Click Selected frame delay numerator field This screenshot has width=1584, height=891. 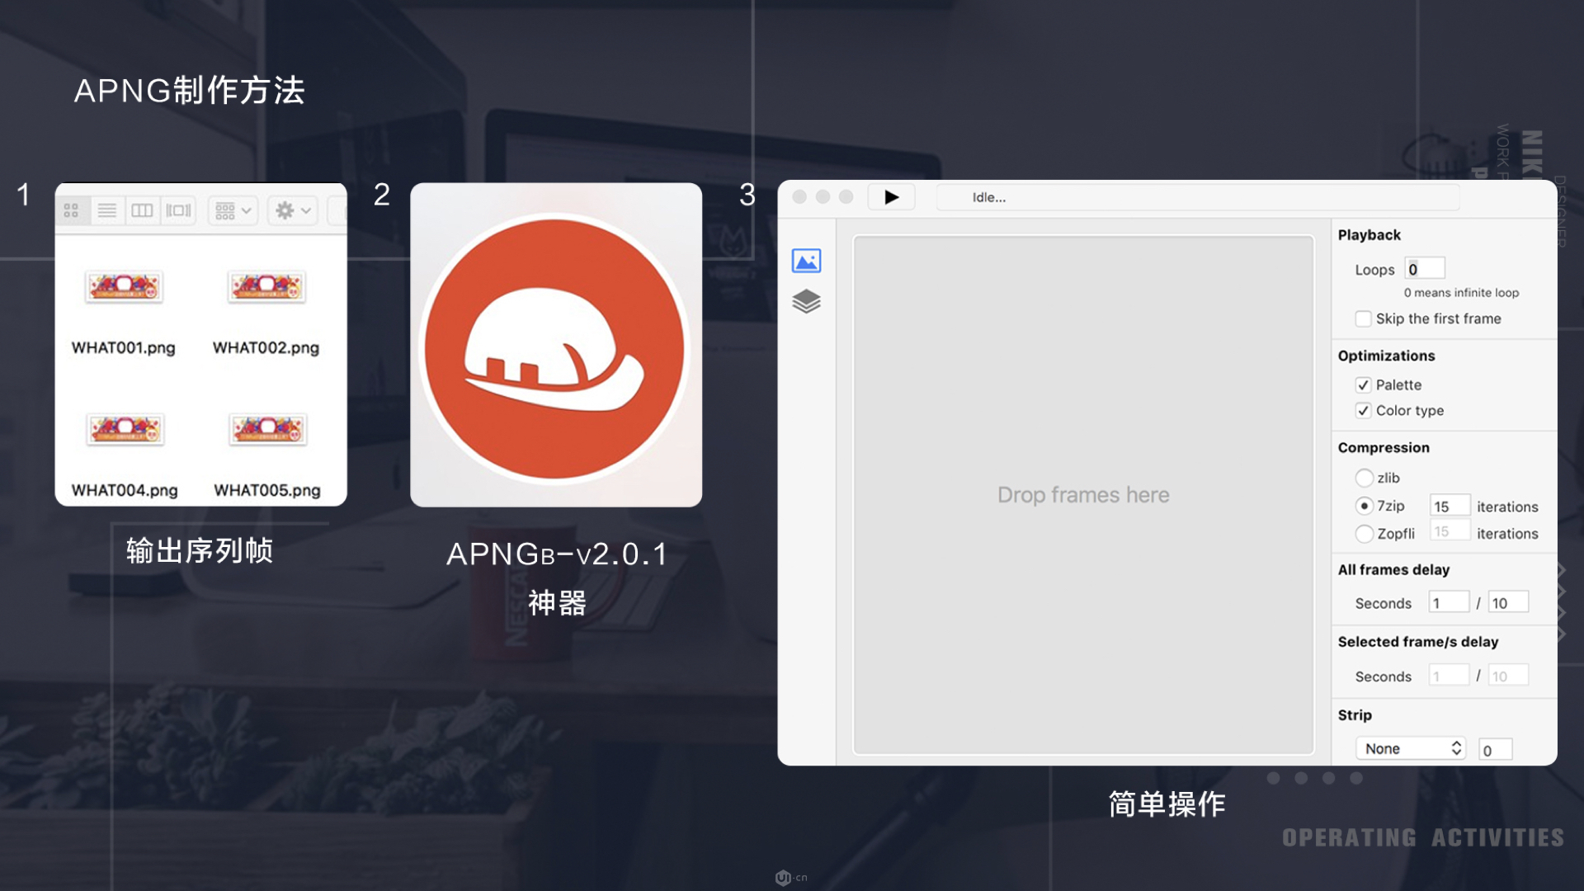(x=1449, y=676)
